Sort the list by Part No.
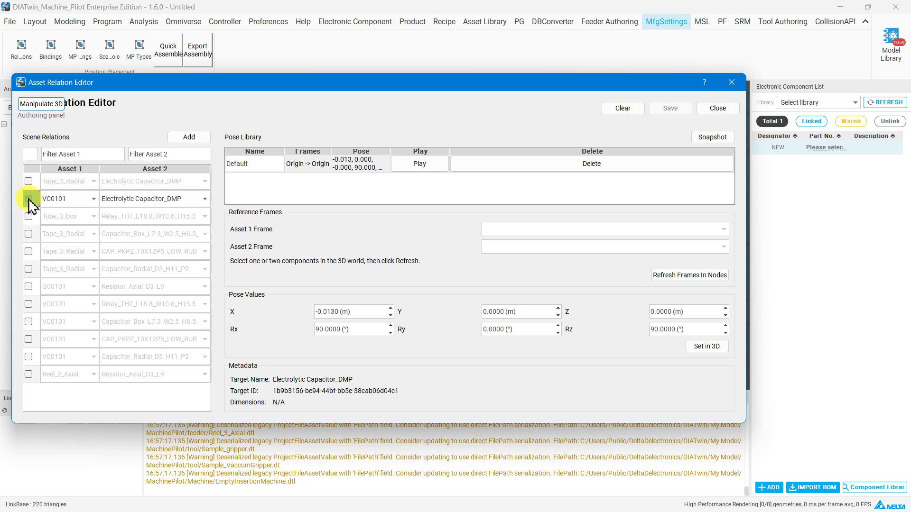Image resolution: width=911 pixels, height=512 pixels. pos(825,136)
